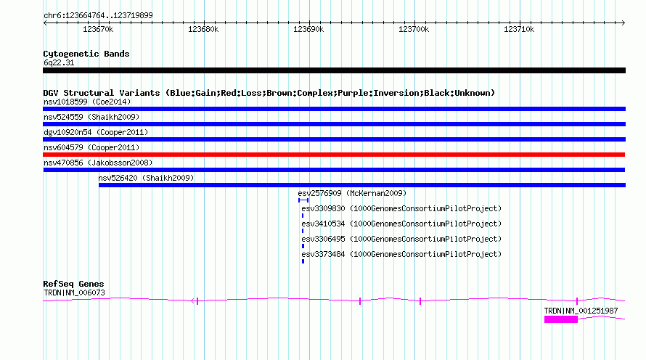The height and width of the screenshot is (360, 646).
Task: Click the TRDN exon tick below 123710k
Action: pos(577,301)
